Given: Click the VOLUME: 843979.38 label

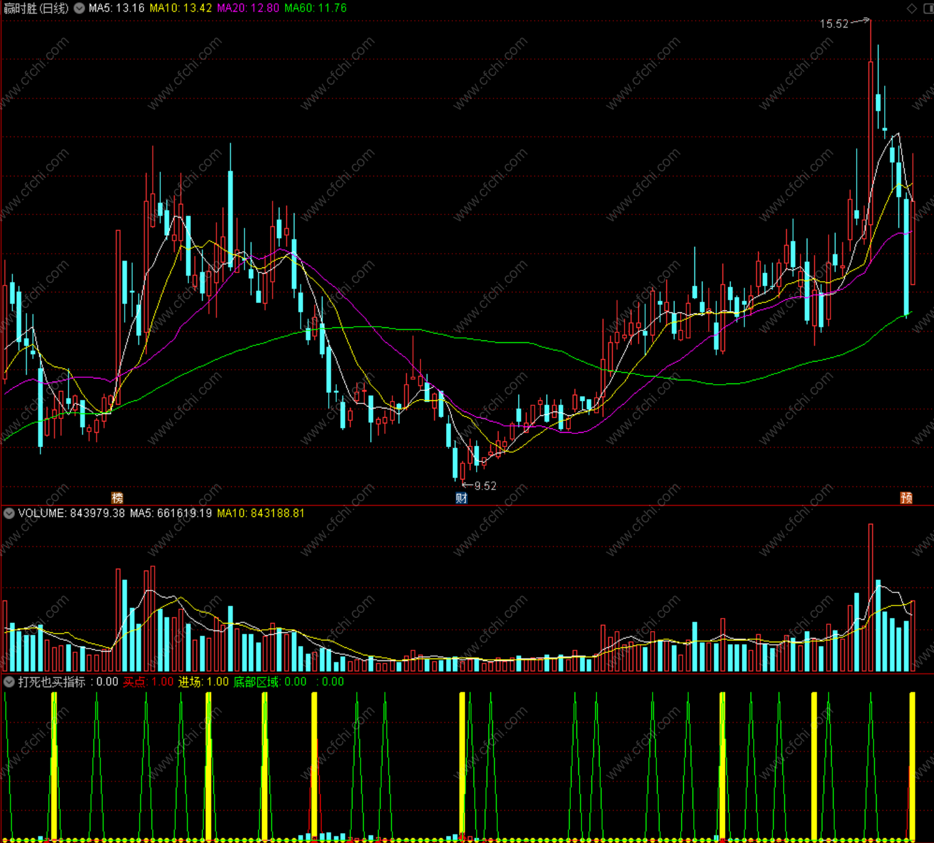Looking at the screenshot, I should click(71, 513).
